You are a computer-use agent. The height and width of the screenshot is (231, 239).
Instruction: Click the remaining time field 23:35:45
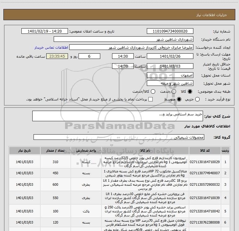tap(57, 56)
